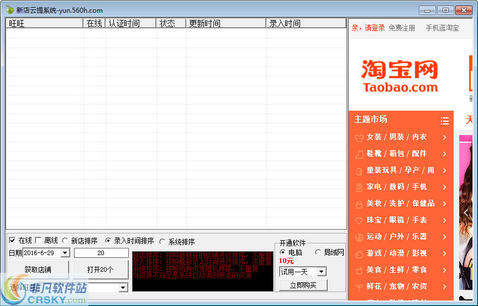Click the 获取店铺 button

[38, 269]
